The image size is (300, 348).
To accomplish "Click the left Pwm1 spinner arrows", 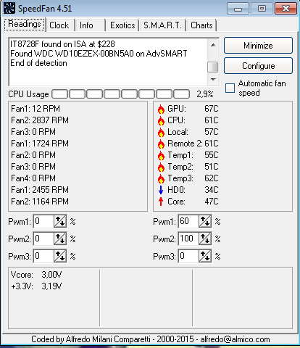I will pyautogui.click(x=60, y=221).
